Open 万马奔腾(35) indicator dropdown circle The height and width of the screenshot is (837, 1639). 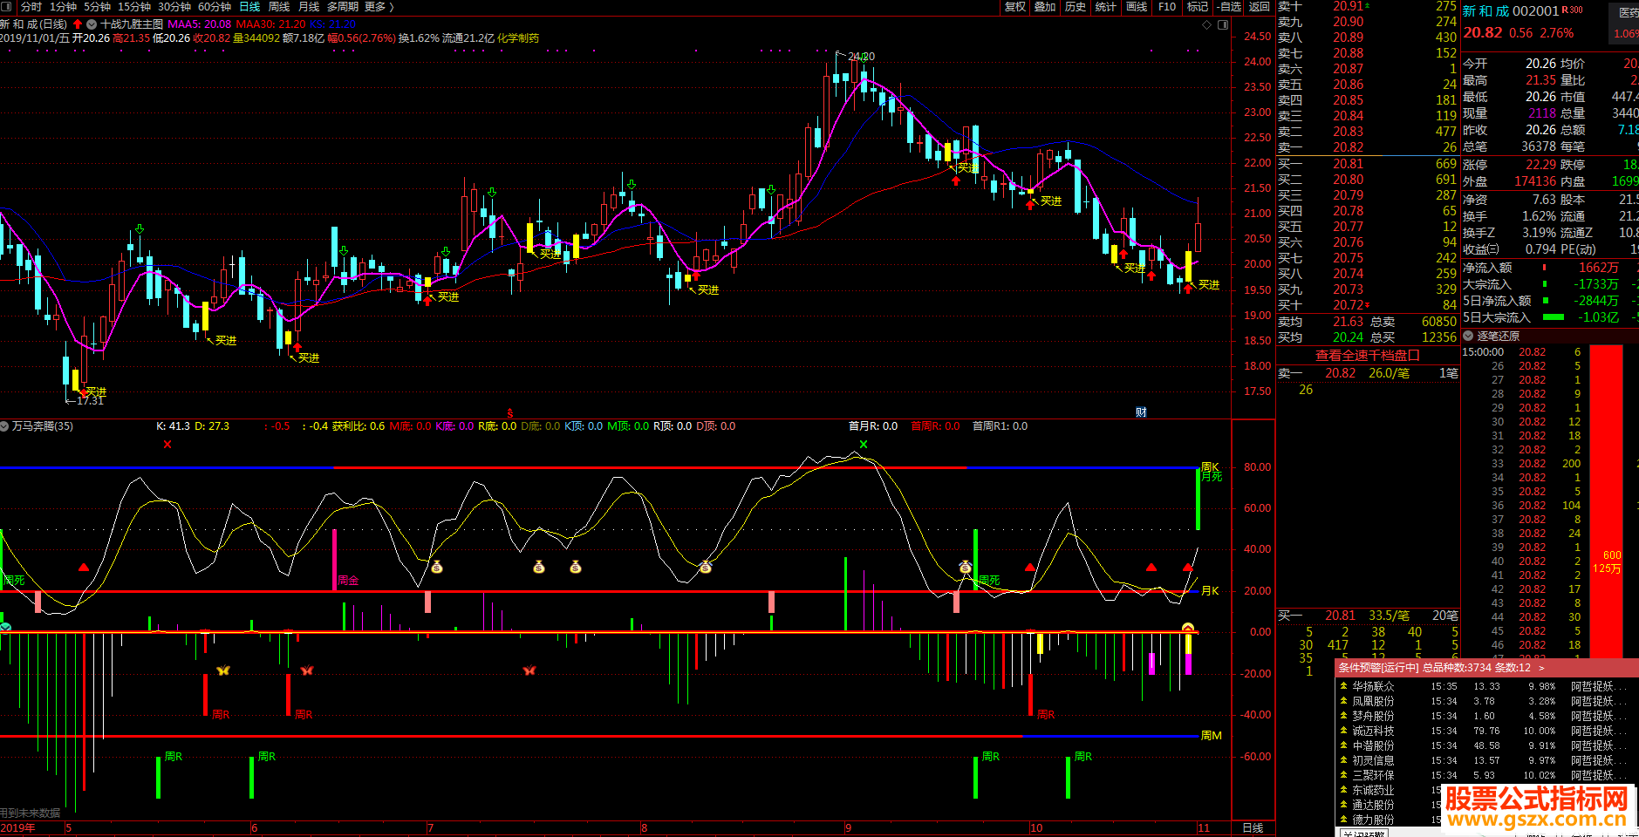pos(5,426)
